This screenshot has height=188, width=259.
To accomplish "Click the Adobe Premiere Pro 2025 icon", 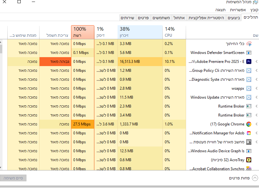I will click(x=249, y=62).
